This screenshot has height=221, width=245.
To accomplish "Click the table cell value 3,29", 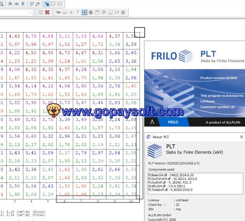I will pos(131,45).
